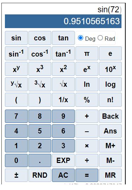Choose the cube root button
This screenshot has width=132, height=190.
click(40, 84)
